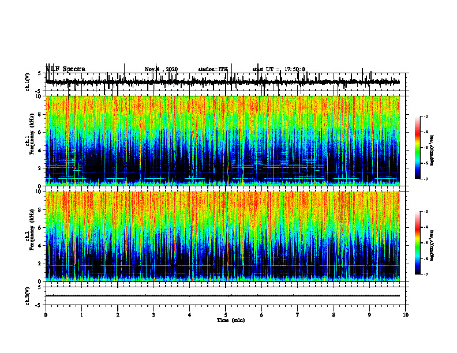
Task: Click time axis tick label "3"
Action: [x=153, y=315]
